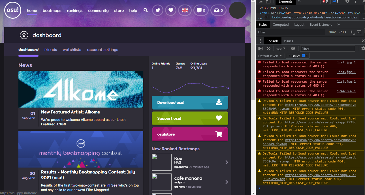The height and width of the screenshot is (195, 365).
Task: Click the osu! logo
Action: click(x=13, y=10)
